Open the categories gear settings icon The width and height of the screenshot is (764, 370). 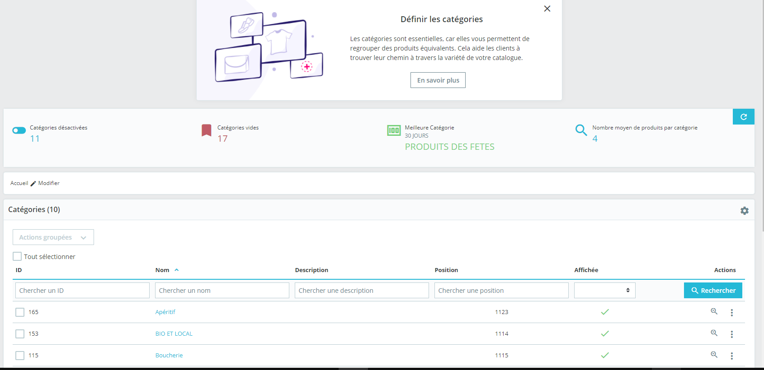click(x=745, y=211)
